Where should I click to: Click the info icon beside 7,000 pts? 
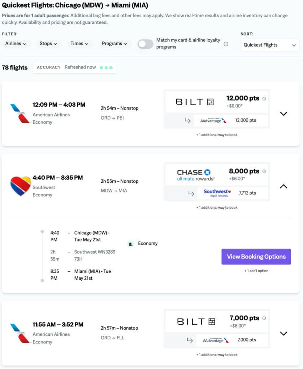264,318
